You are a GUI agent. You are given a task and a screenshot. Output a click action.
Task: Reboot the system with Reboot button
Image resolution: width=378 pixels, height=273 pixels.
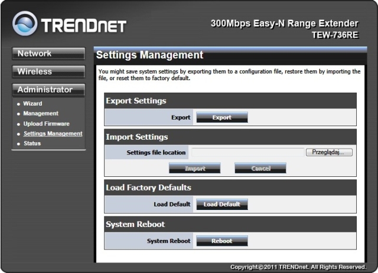221,241
